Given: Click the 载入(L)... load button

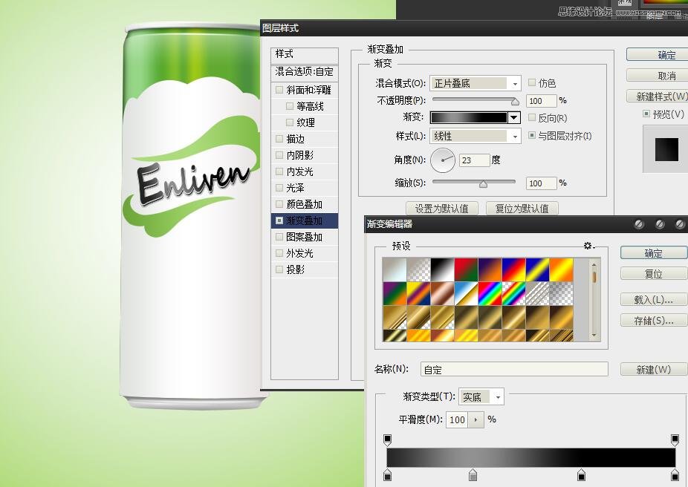Looking at the screenshot, I should pyautogui.click(x=653, y=300).
